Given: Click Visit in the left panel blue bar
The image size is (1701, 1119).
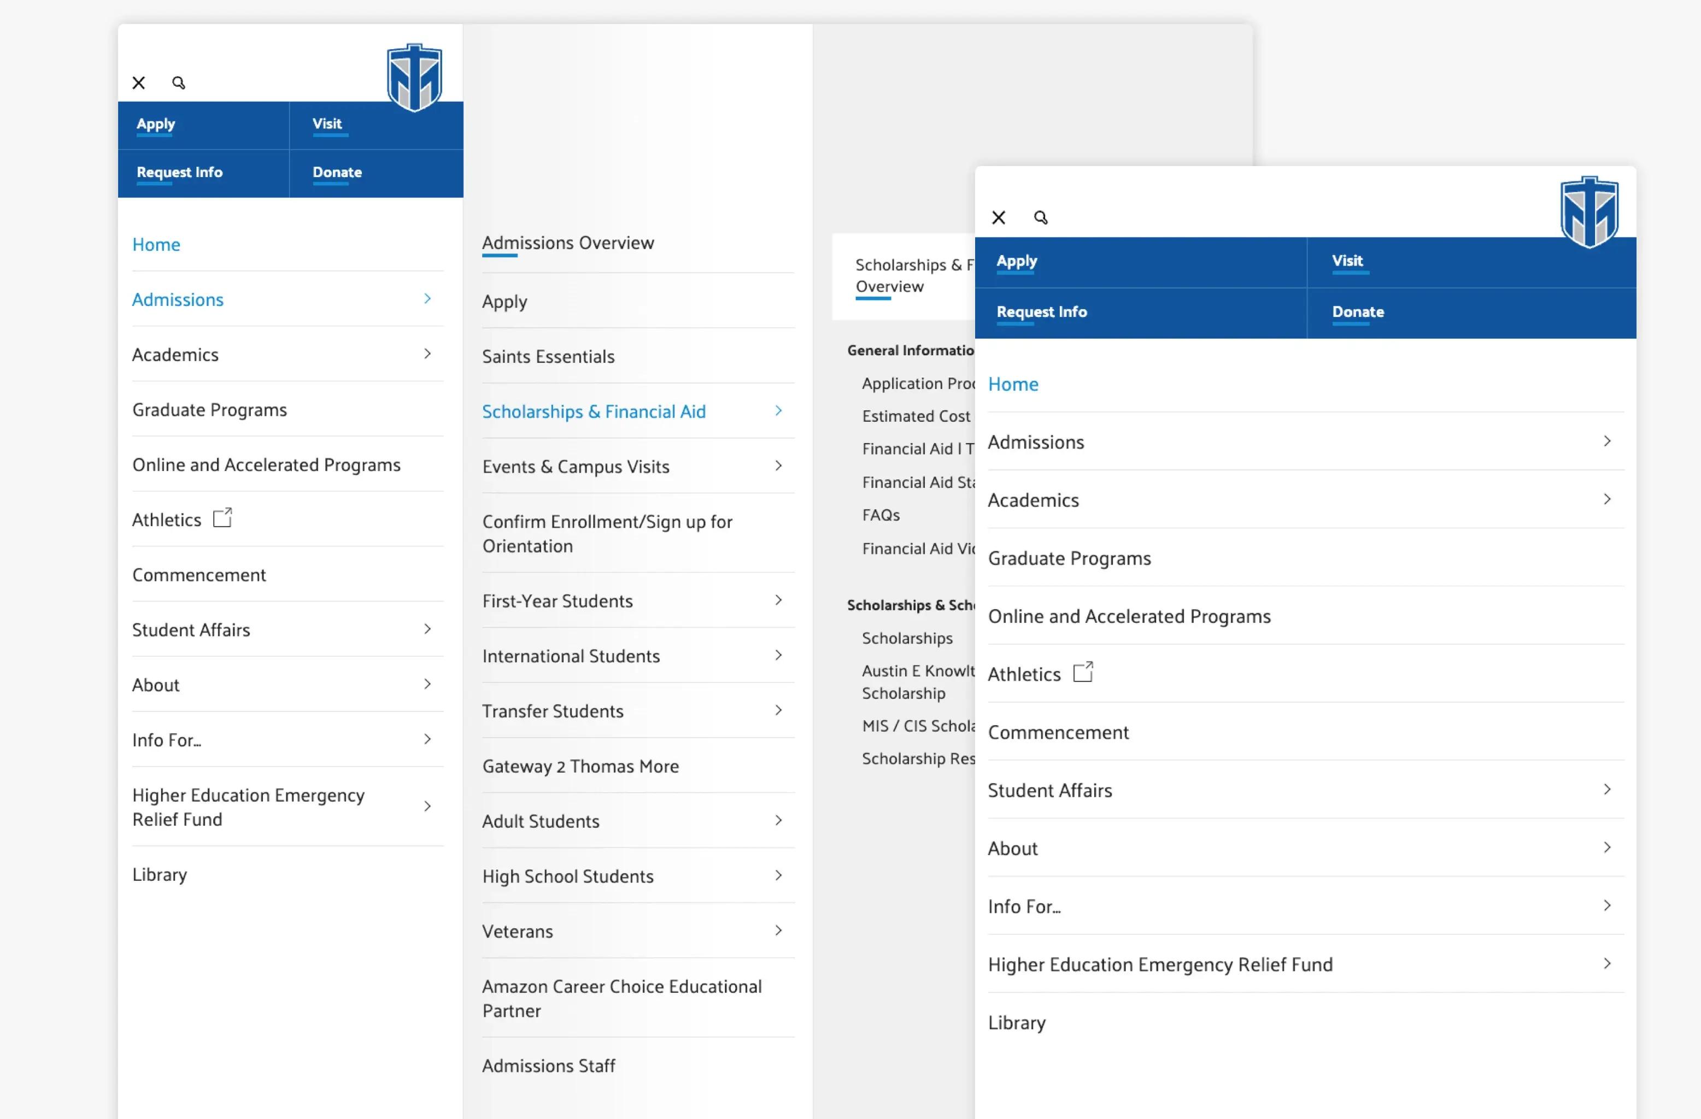Looking at the screenshot, I should click(x=327, y=123).
